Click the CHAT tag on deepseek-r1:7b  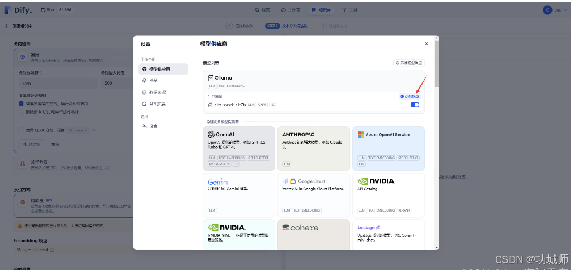click(x=262, y=105)
